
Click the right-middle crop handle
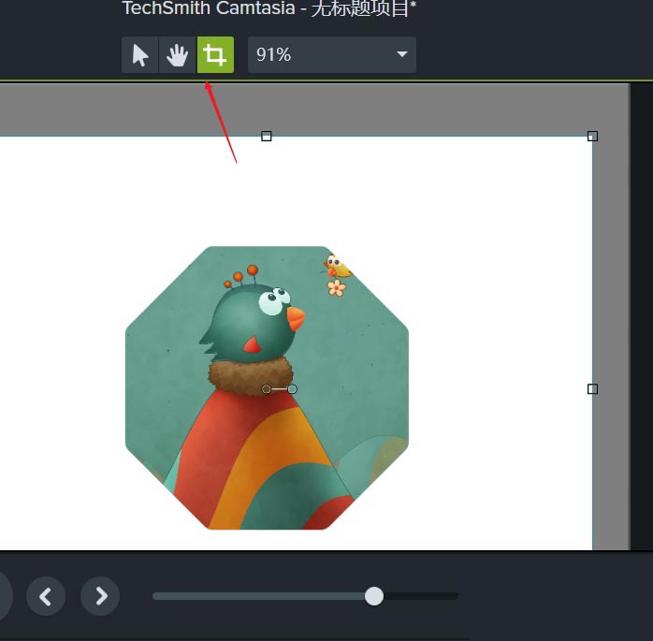592,389
